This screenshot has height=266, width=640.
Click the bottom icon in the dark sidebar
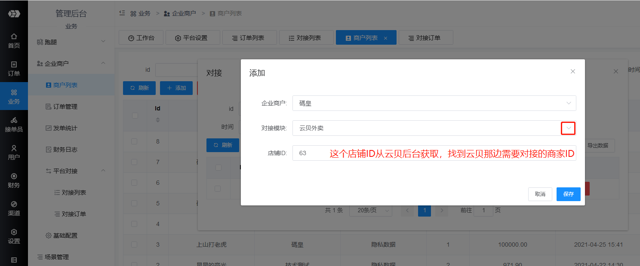pyautogui.click(x=14, y=260)
